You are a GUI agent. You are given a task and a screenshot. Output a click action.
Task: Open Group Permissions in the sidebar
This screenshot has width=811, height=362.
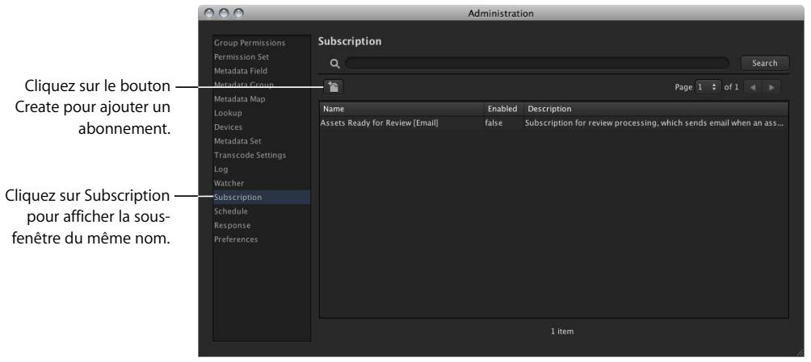tap(250, 43)
